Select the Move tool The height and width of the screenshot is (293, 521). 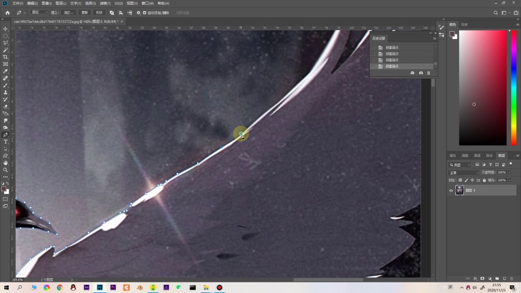point(5,29)
